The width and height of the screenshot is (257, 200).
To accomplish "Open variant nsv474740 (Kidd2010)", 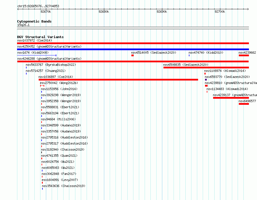I will 206,53.
